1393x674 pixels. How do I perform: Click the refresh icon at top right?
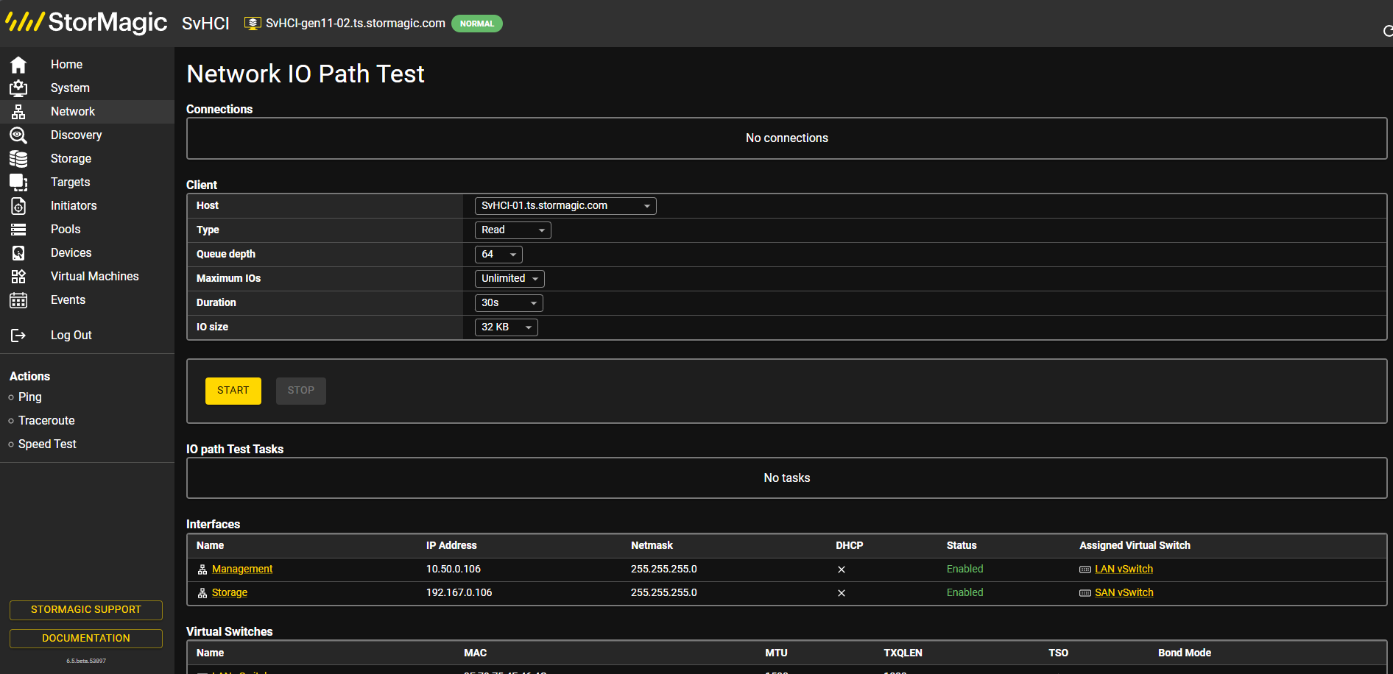click(x=1388, y=31)
